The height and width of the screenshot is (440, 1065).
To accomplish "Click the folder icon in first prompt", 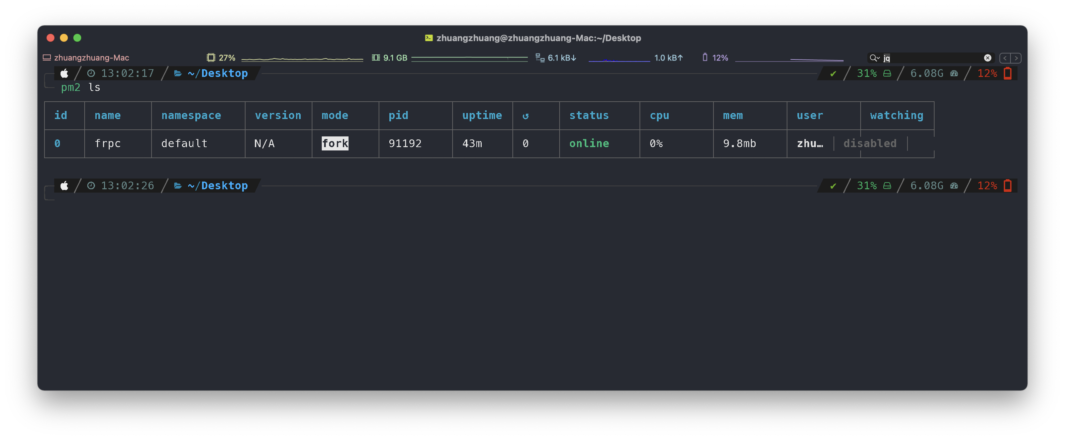I will (178, 74).
